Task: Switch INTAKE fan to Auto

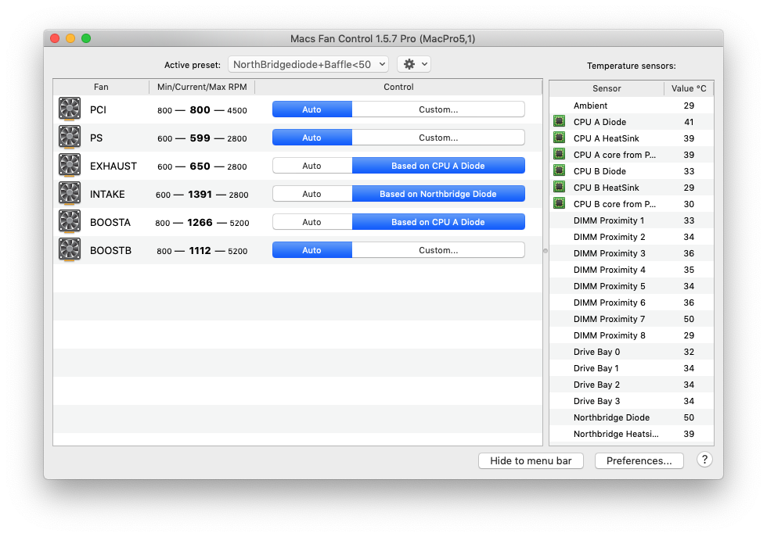Action: click(x=312, y=194)
